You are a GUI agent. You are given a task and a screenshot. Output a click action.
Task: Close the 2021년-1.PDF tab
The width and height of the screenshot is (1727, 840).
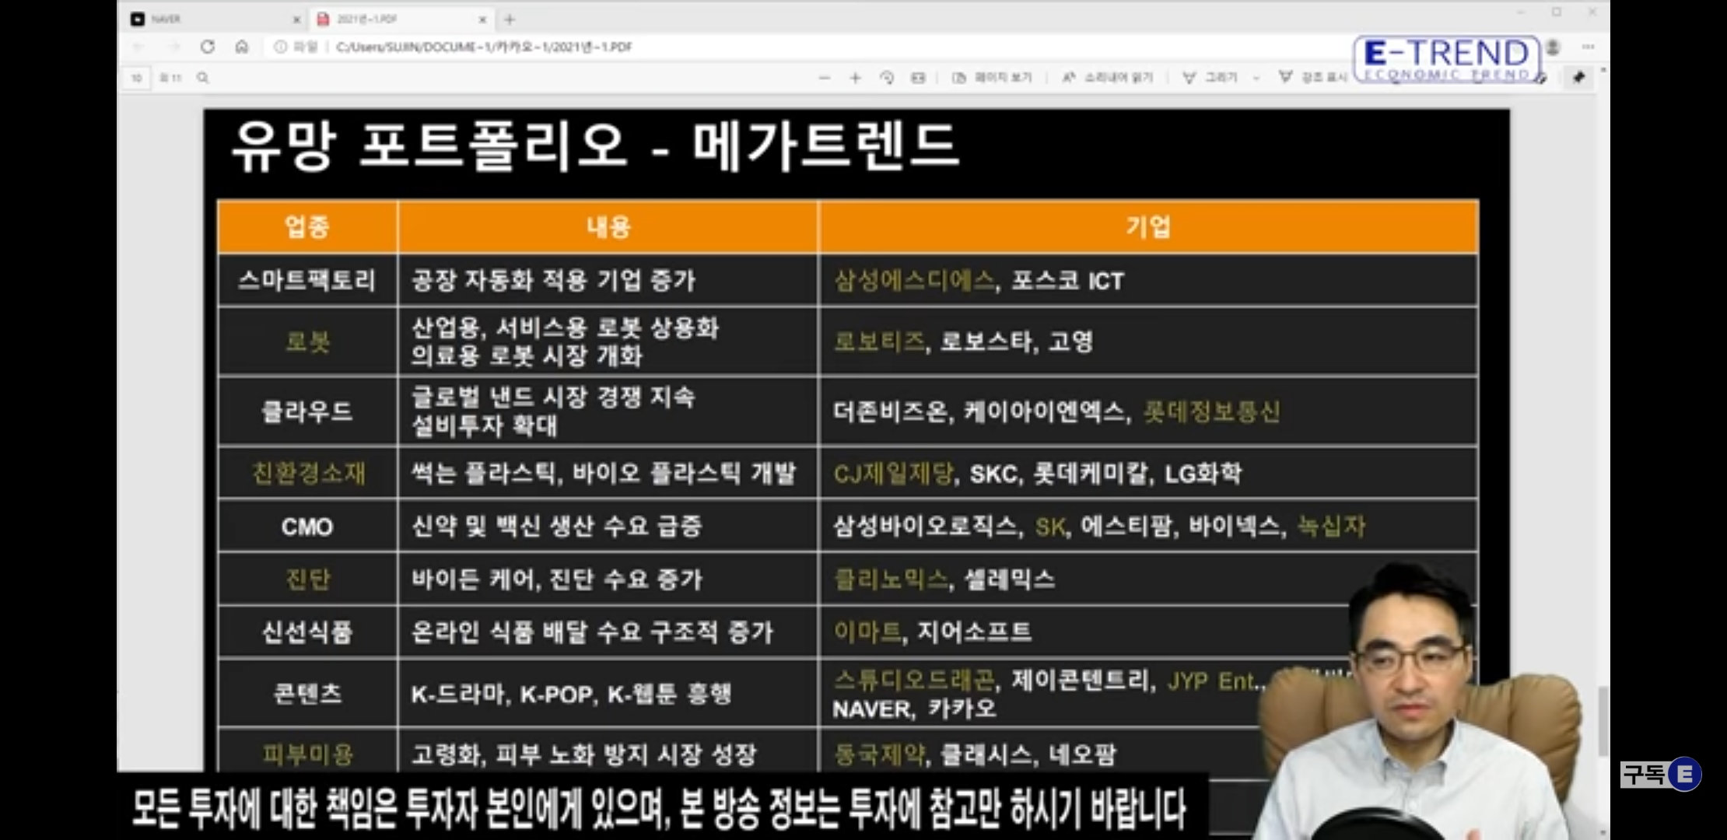[482, 19]
